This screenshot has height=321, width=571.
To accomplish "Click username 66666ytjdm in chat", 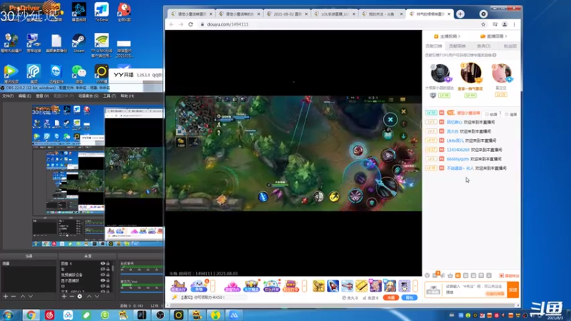I will (458, 159).
